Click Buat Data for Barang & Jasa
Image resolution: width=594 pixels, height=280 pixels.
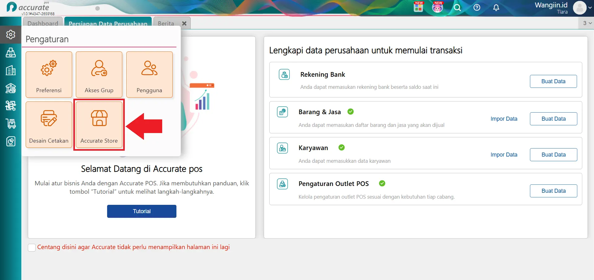point(553,119)
